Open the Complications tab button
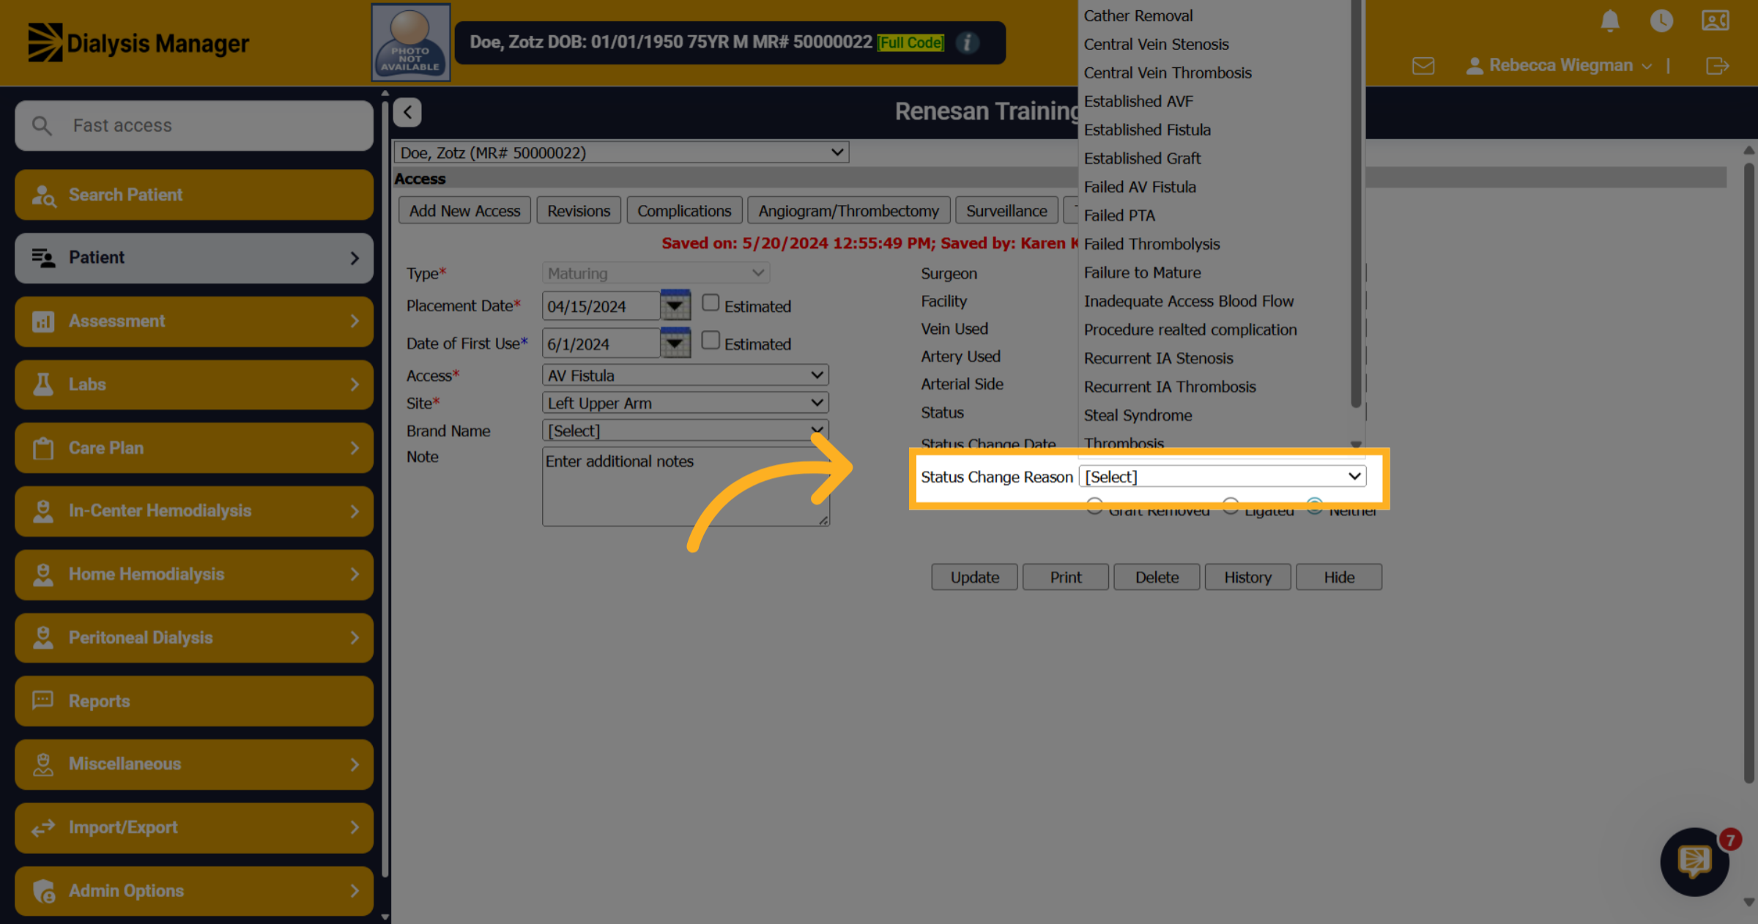 [x=684, y=211]
